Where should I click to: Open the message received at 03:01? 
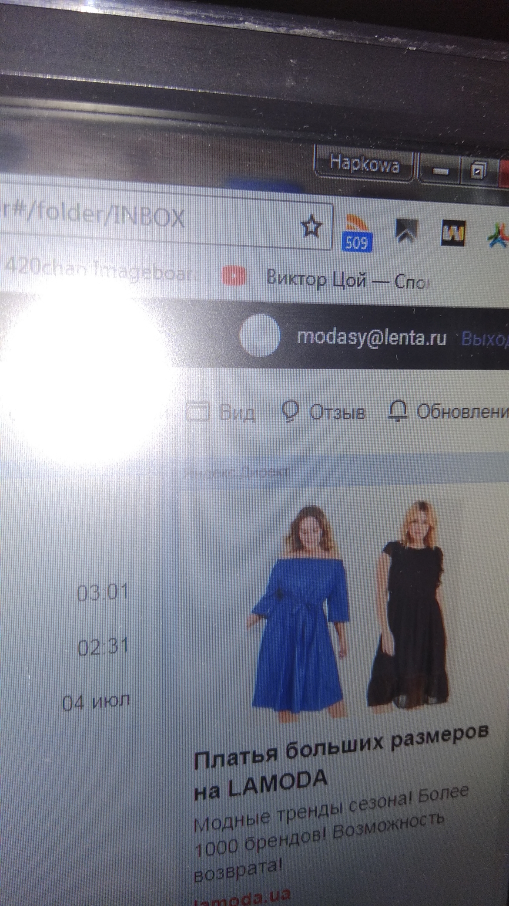click(103, 592)
